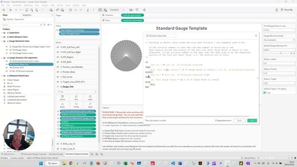This screenshot has width=297, height=167.
Task: Switch to the Data pane tab
Action: click(x=5, y=15)
